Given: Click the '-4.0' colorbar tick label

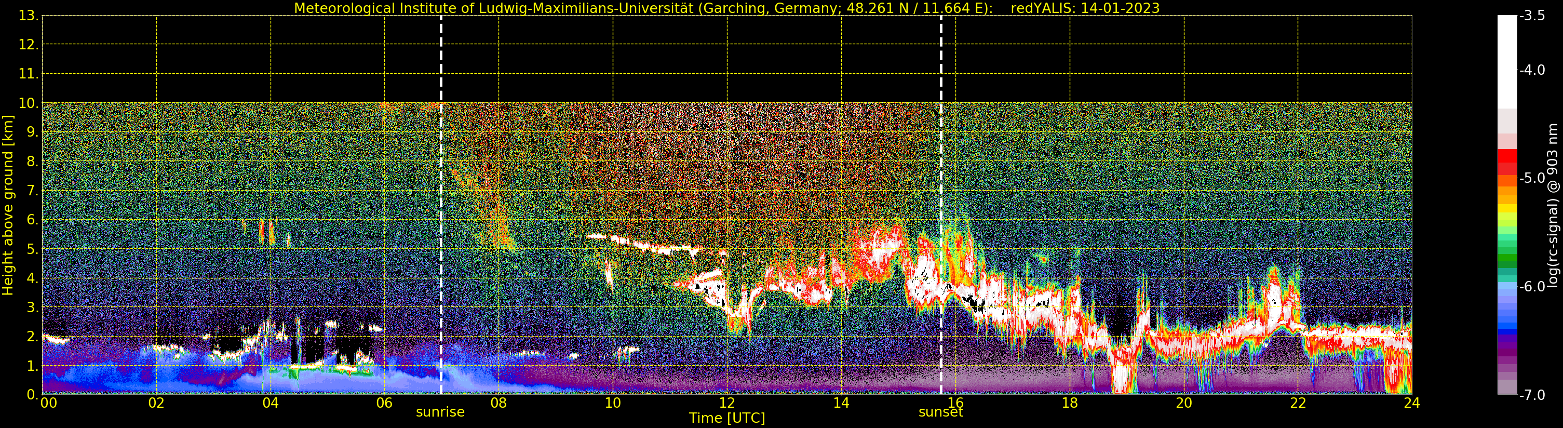Looking at the screenshot, I should point(1532,70).
